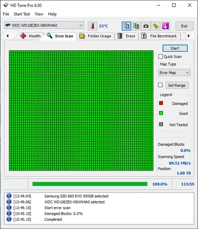Enable the Quick Scan checkbox
Viewport: 198px width, 229px height.
(160, 56)
